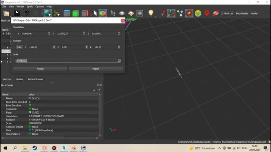This screenshot has width=271, height=152.
Task: Click the red pin toolbar icon
Action: coord(163,13)
